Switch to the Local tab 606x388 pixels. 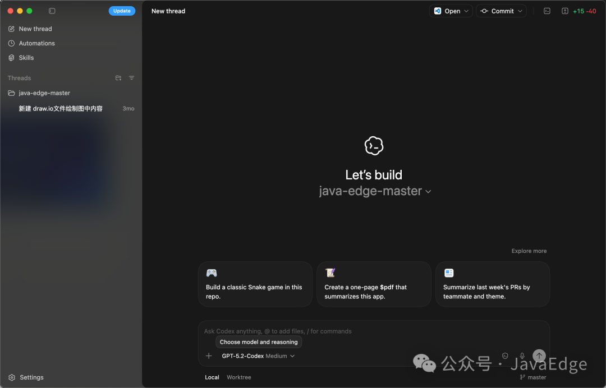point(212,377)
